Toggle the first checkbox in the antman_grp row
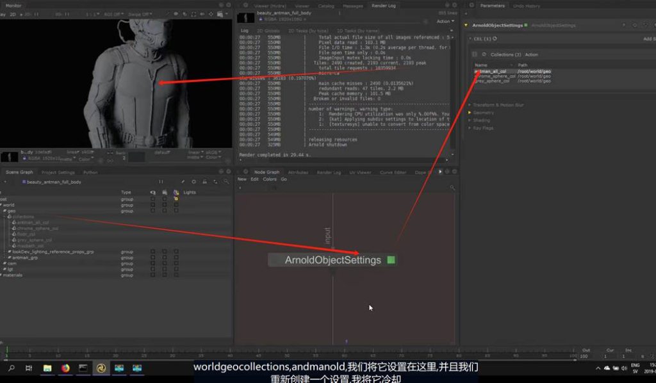The image size is (656, 383). click(152, 257)
